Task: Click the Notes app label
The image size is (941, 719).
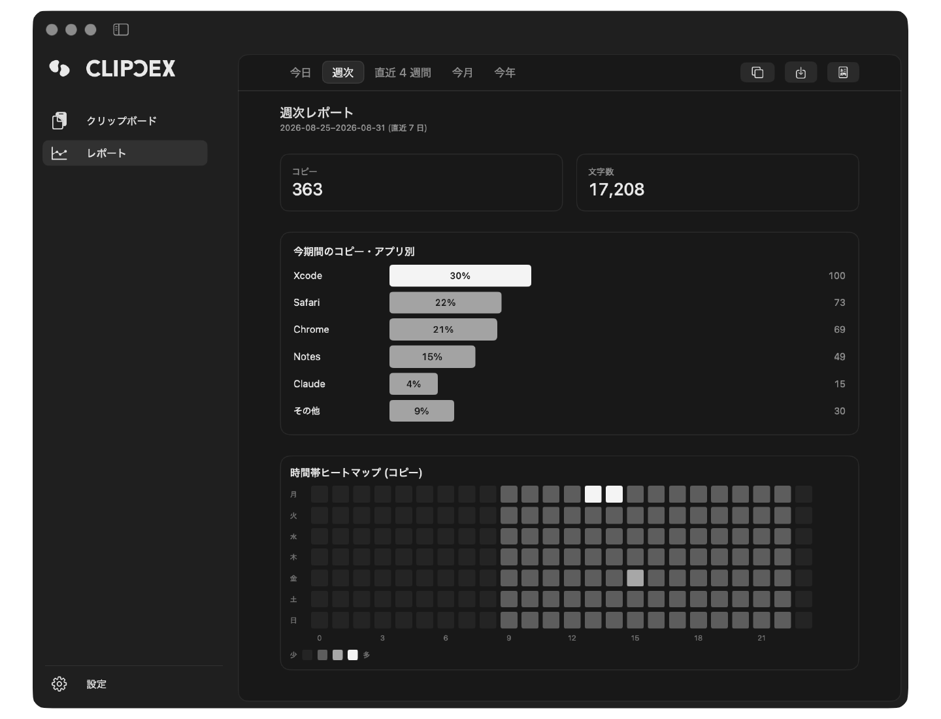Action: click(307, 357)
